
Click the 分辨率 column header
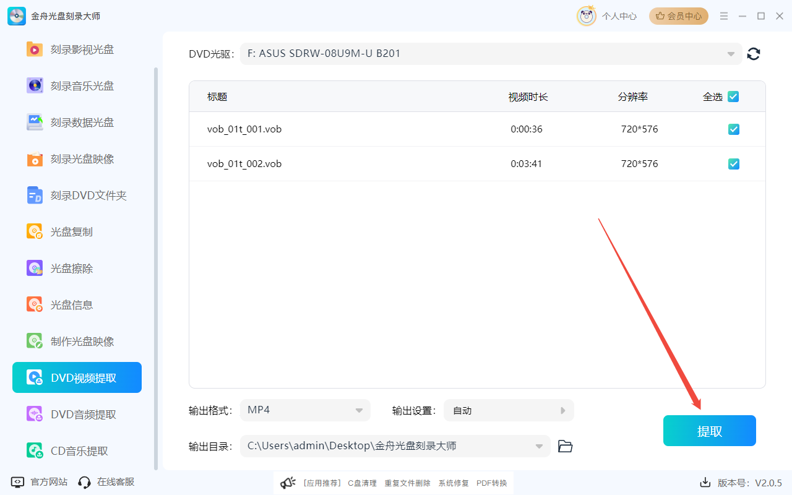(632, 97)
